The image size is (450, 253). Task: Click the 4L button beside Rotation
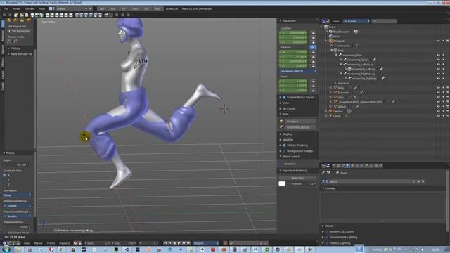pyautogui.click(x=313, y=47)
